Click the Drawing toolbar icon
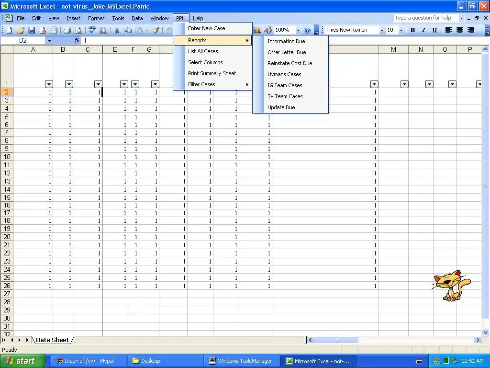Image resolution: width=490 pixels, height=368 pixels. [268, 30]
